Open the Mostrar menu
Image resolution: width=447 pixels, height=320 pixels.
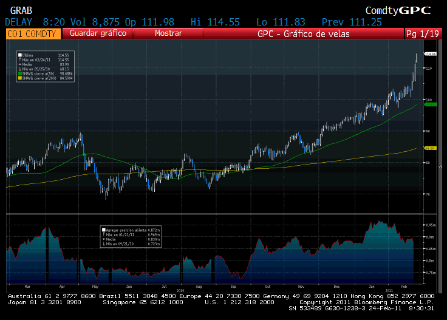168,33
